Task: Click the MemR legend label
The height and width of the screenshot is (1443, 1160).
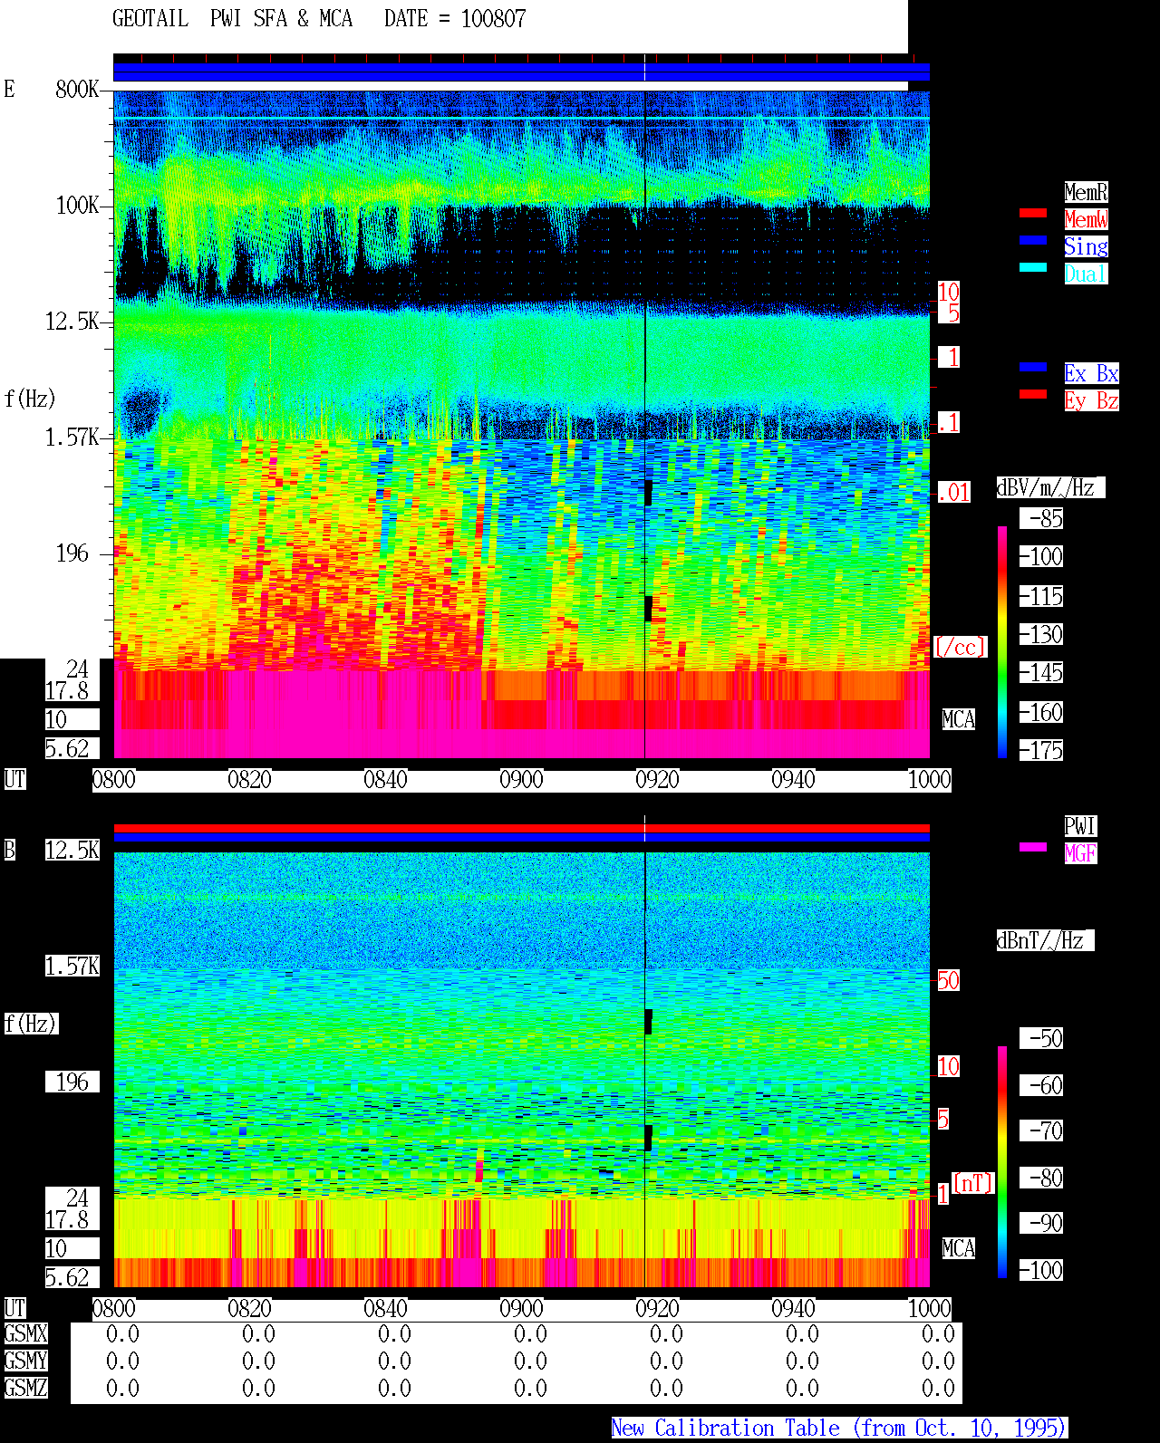Action: point(1086,192)
